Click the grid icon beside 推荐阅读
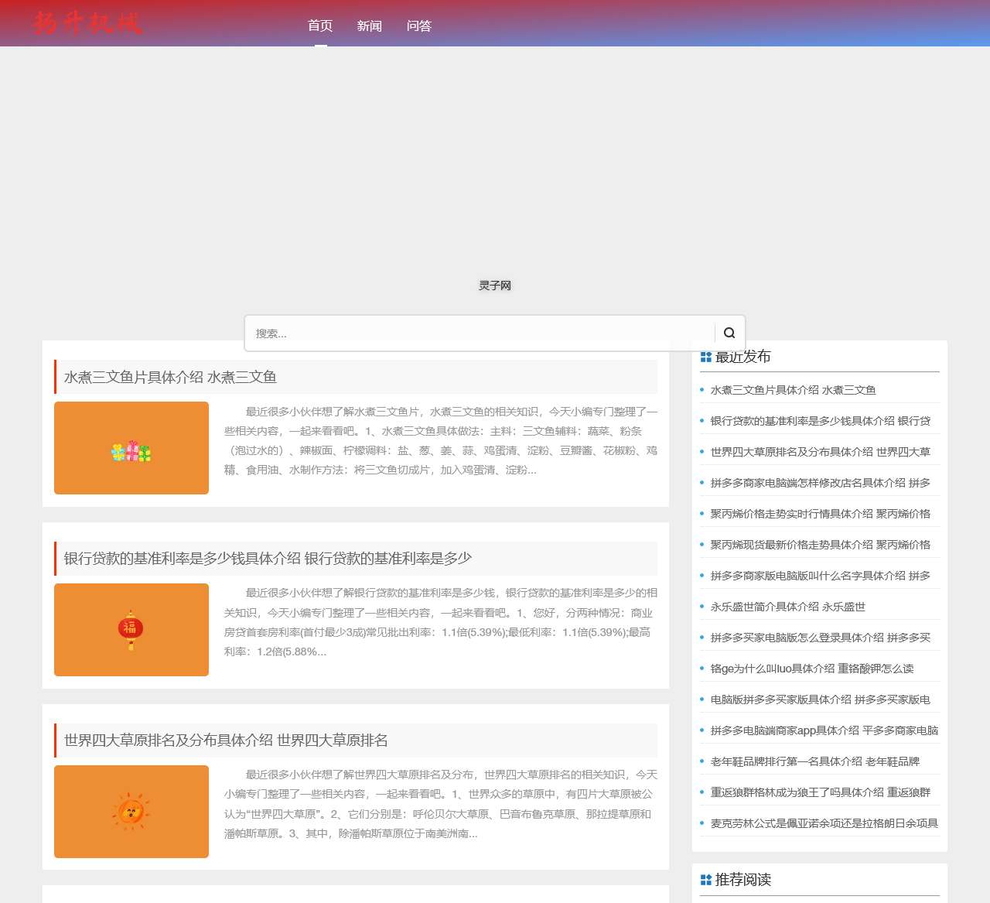 click(x=705, y=880)
